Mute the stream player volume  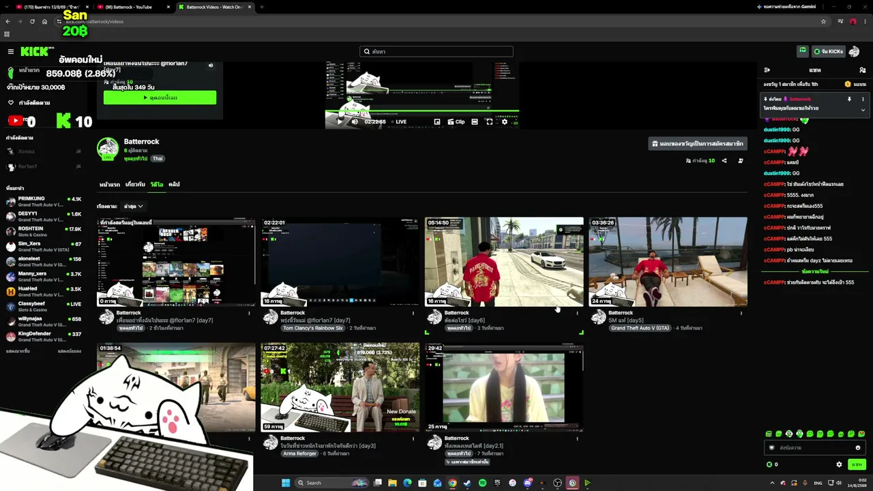point(355,122)
